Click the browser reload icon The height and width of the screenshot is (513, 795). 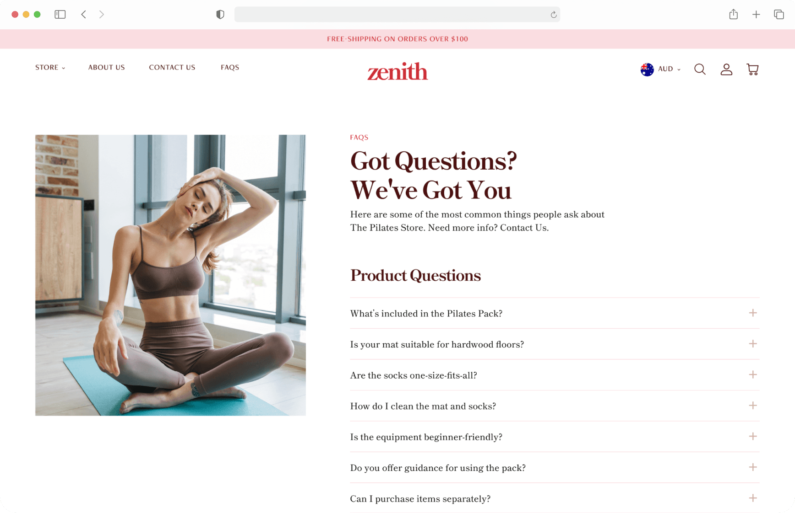[x=553, y=15]
